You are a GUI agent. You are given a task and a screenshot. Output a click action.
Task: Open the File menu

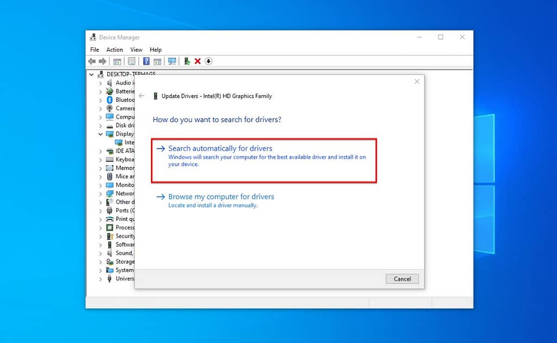tap(95, 49)
